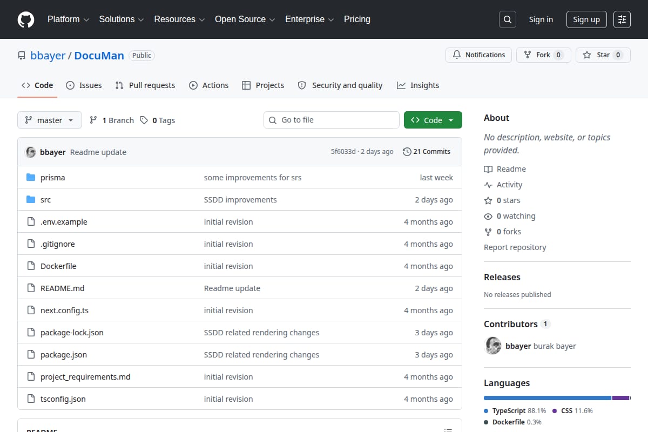Screen dimensions: 648x432
Task: Switch to the Insights tab
Action: [x=418, y=85]
